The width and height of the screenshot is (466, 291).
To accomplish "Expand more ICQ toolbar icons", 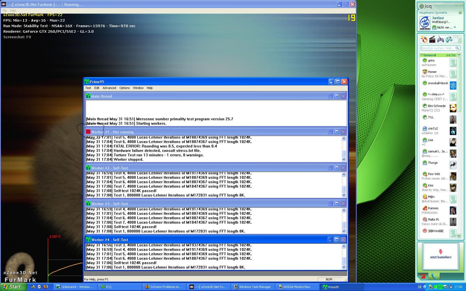I will point(460,39).
